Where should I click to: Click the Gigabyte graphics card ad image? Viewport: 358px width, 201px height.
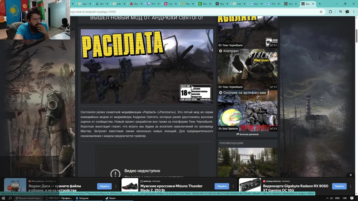(x=250, y=185)
